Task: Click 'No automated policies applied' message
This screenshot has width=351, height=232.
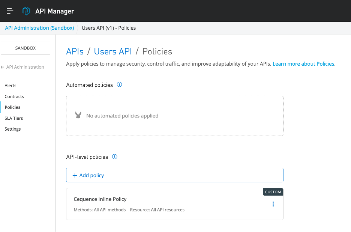Action: tap(122, 116)
